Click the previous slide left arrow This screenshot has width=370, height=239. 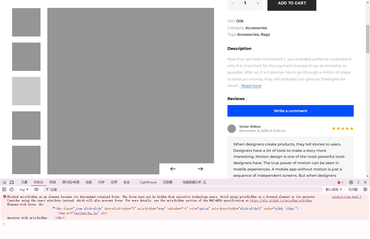[x=173, y=169]
